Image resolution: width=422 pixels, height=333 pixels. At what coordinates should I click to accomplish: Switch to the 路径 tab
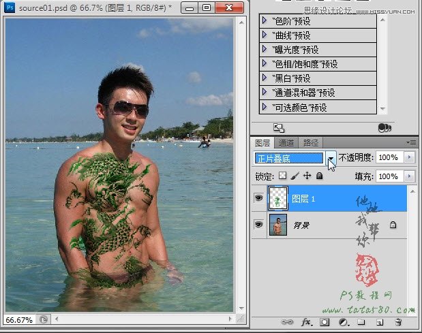coord(311,143)
